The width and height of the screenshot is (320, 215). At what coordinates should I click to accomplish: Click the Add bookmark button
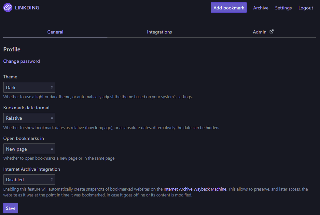[x=229, y=7]
